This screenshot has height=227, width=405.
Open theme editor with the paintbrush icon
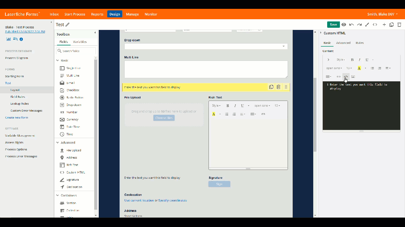tap(367, 25)
